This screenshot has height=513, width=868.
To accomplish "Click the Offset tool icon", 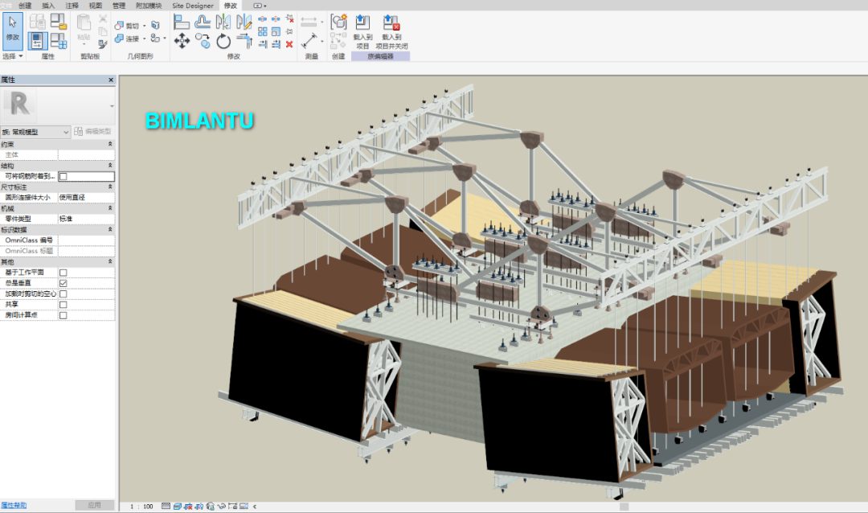I will tap(203, 23).
